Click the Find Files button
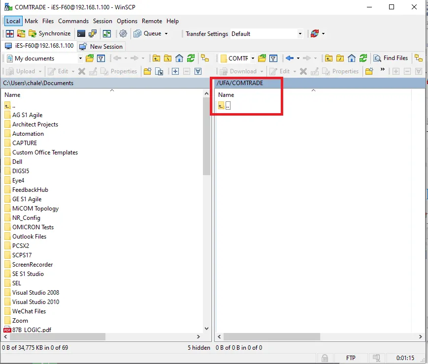This screenshot has width=428, height=364. [391, 58]
